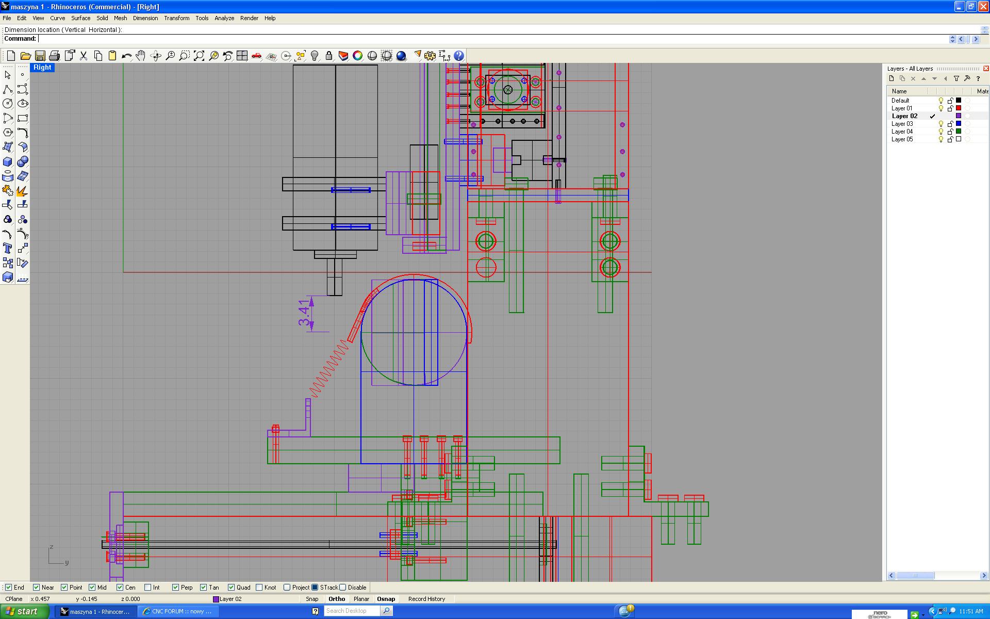Open the Dimension menu
This screenshot has width=990, height=619.
(145, 18)
